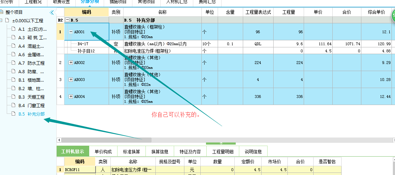Image resolution: width=395 pixels, height=175 pixels.
Task: Select tree item A.8 防腐
Action: pyautogui.click(x=31, y=71)
